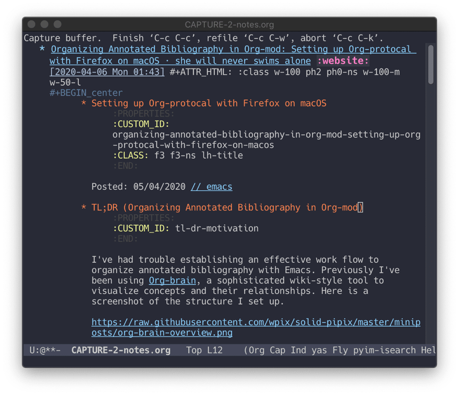Click the 'pyim-isearch' minor mode indicator

pos(384,350)
